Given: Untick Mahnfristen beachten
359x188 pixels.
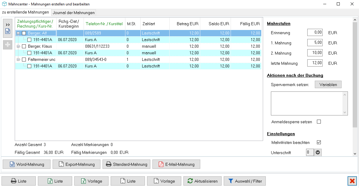Looking at the screenshot, I should 319,142.
